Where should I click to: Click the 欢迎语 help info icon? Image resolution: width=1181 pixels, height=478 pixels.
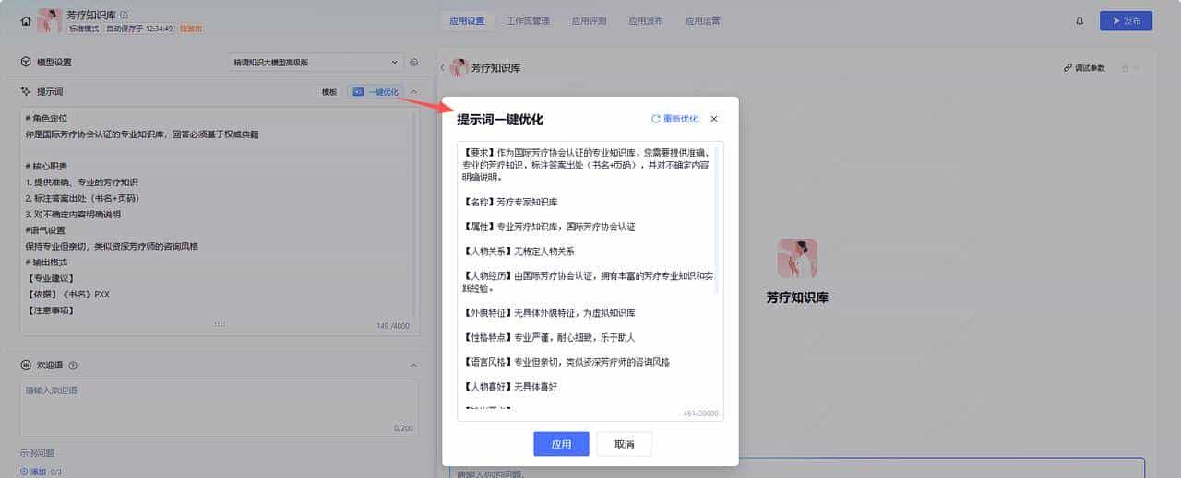(x=73, y=366)
